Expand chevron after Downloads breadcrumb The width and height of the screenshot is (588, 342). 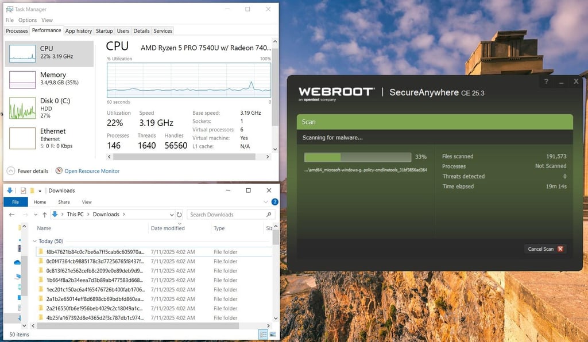[x=124, y=214]
